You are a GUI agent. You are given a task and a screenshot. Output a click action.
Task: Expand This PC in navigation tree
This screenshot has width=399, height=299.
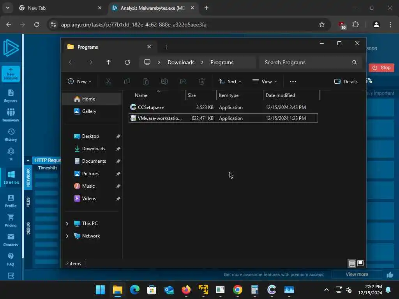(x=67, y=224)
